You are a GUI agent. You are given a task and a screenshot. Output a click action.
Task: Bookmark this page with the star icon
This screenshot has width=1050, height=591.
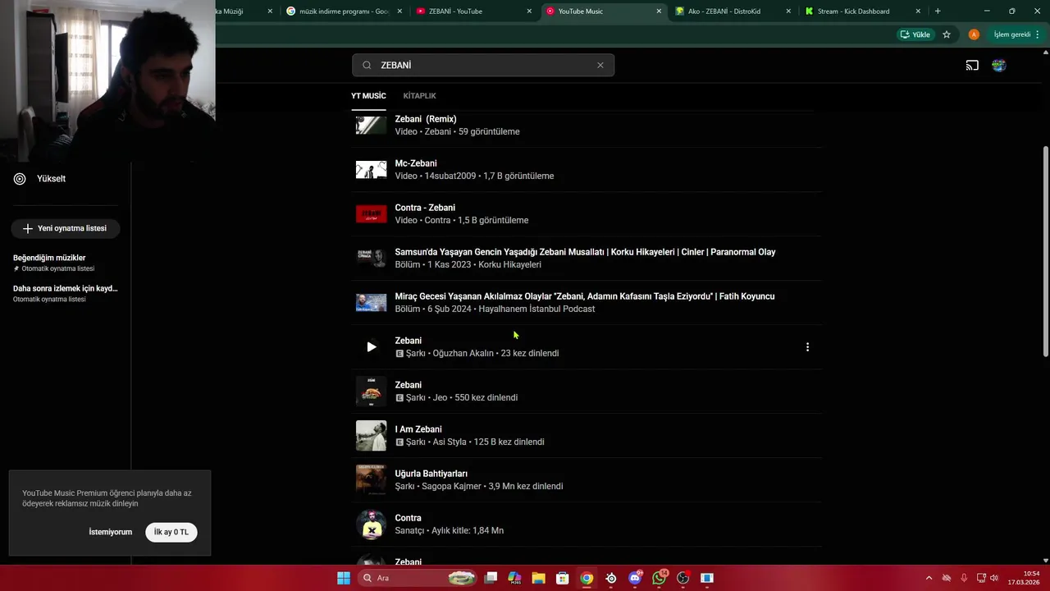coord(947,34)
